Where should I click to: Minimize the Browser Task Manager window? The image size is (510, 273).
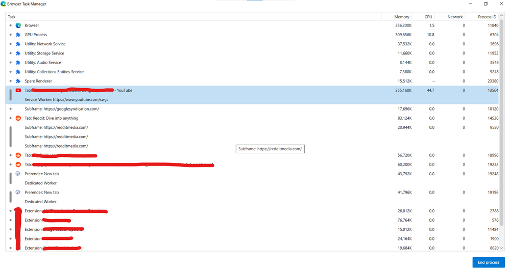[470, 4]
